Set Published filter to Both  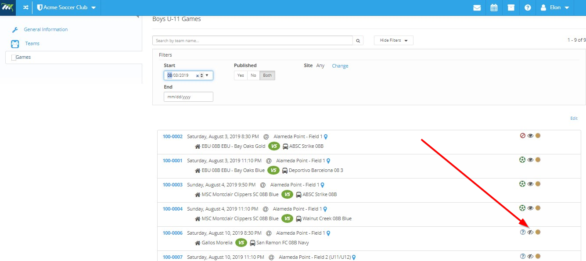point(267,75)
